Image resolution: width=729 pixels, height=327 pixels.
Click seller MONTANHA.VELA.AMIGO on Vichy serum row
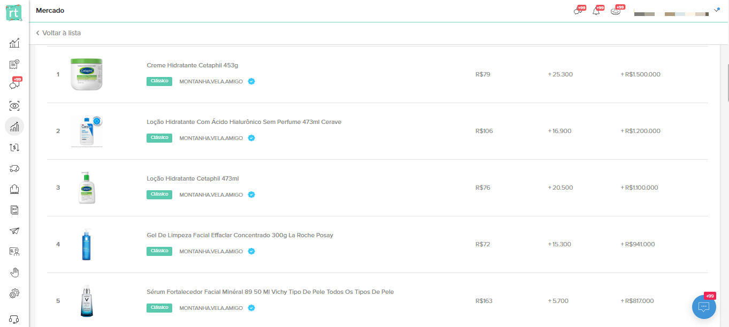tap(211, 308)
